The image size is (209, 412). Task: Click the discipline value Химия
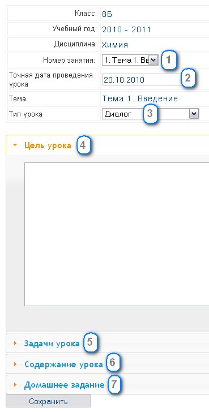pos(115,45)
